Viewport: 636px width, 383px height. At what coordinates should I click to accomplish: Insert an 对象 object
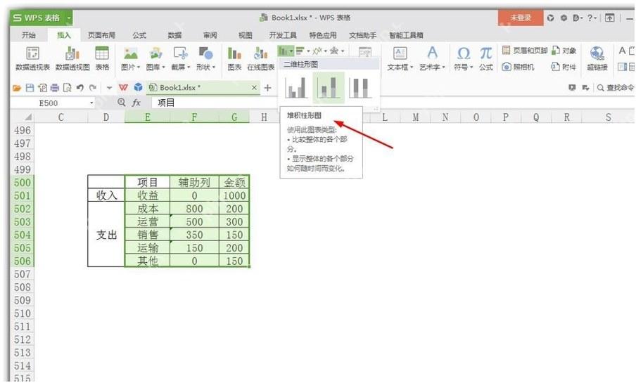[564, 51]
